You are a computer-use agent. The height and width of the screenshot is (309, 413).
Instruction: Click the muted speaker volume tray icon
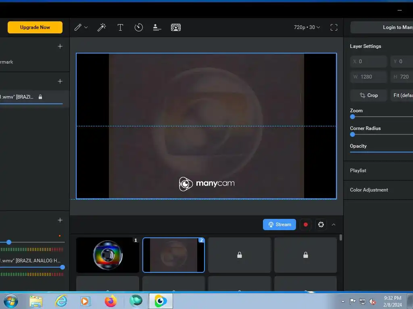[372, 302]
